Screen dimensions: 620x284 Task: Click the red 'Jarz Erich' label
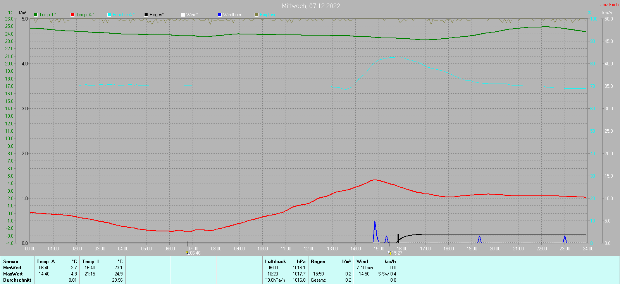pyautogui.click(x=610, y=5)
